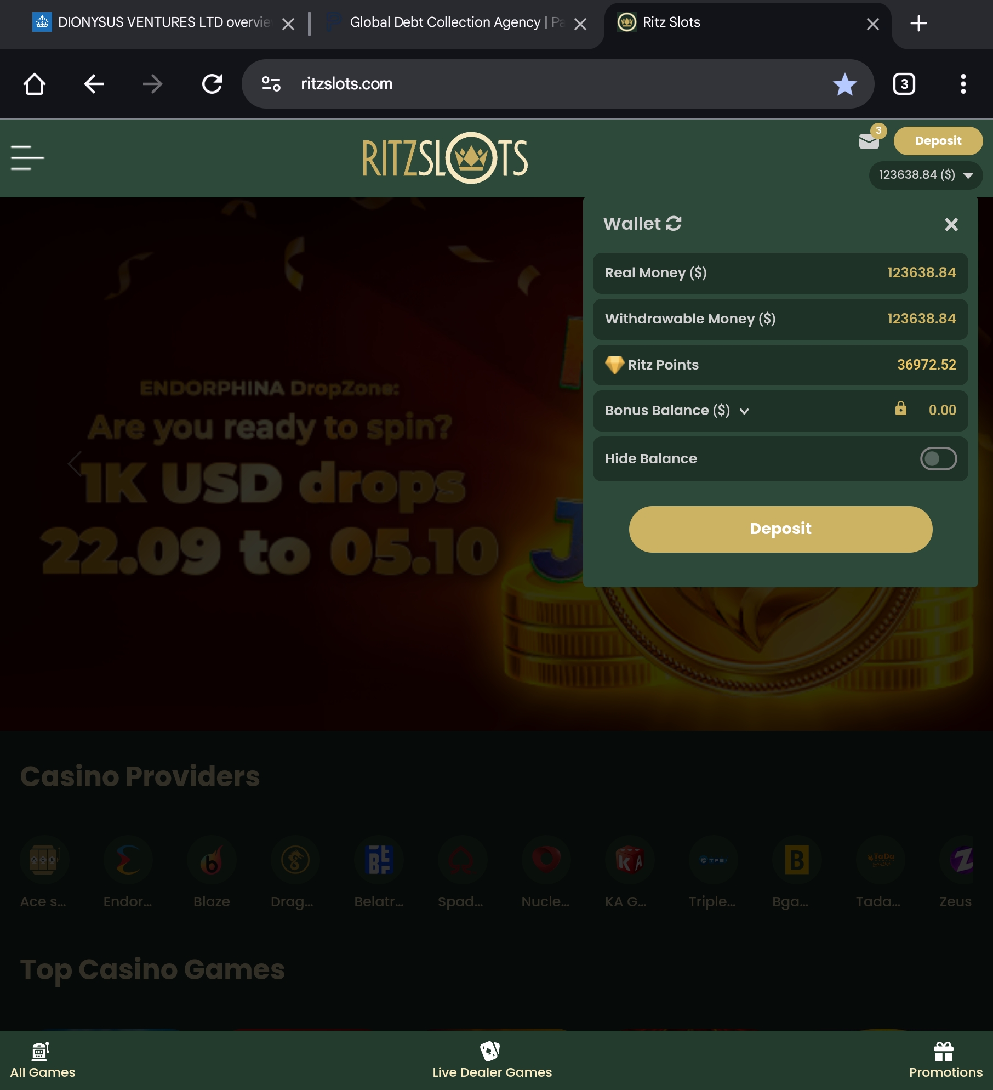This screenshot has width=993, height=1090.
Task: Click the browser reload button
Action: (x=212, y=84)
